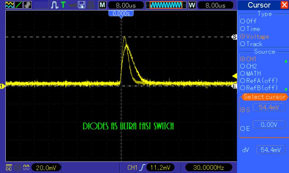289x173 pixels.
Task: Click the down arrow in the source list
Action: pyautogui.click(x=286, y=90)
